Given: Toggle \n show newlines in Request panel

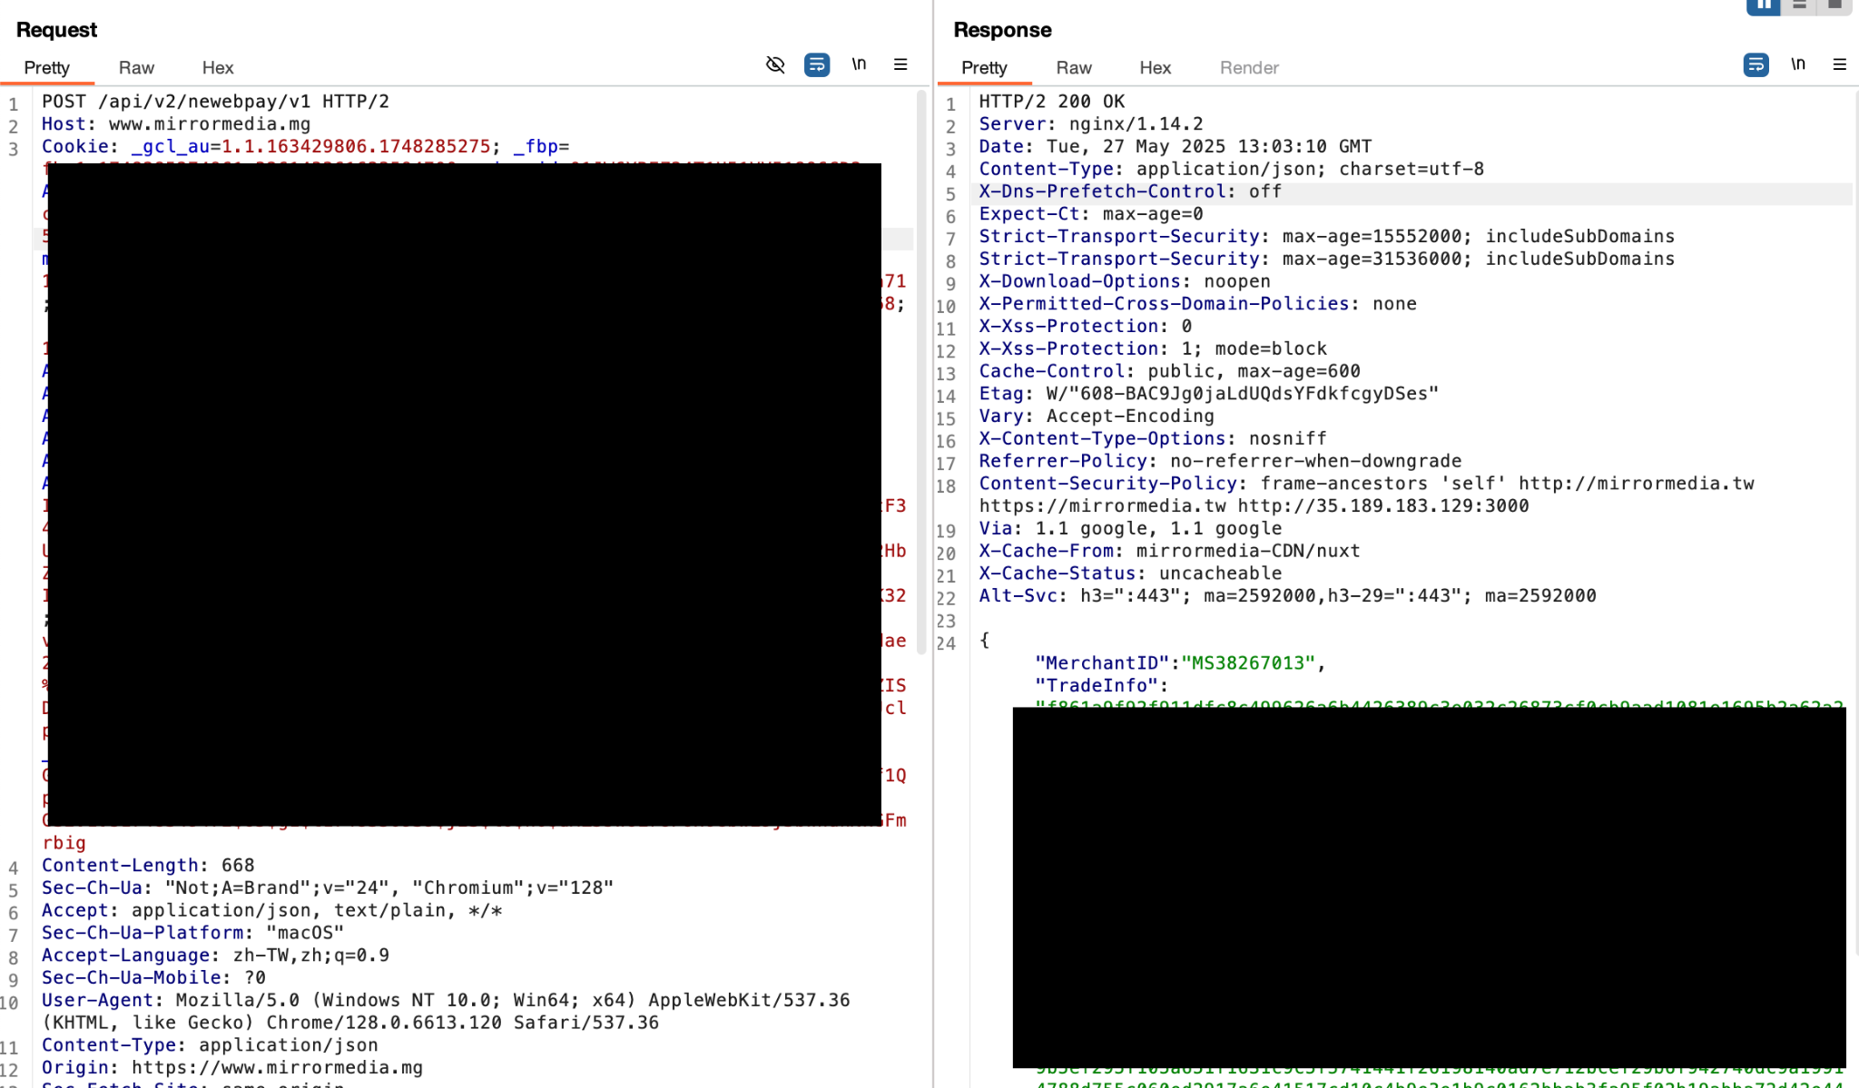Looking at the screenshot, I should click(859, 64).
